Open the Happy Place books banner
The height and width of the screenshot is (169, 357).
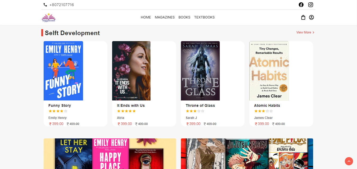point(110,154)
